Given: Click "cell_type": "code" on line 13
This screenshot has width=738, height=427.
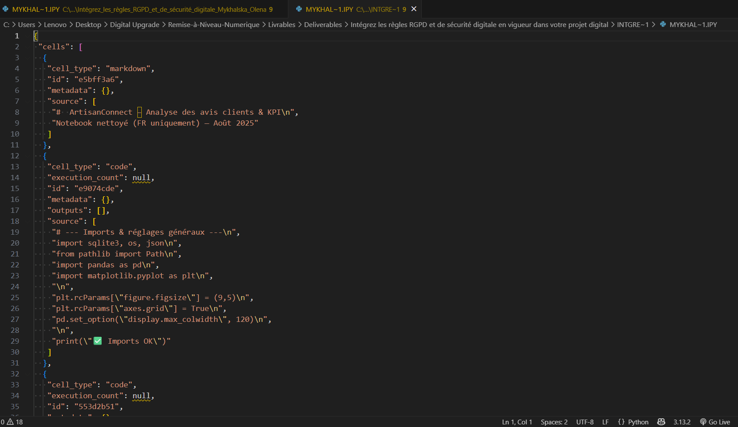Looking at the screenshot, I should click(92, 167).
